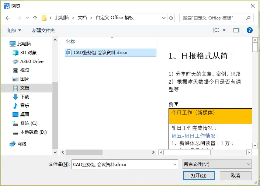This screenshot has width=260, height=186.
Task: Change view with the view layout icon
Action: [216, 30]
